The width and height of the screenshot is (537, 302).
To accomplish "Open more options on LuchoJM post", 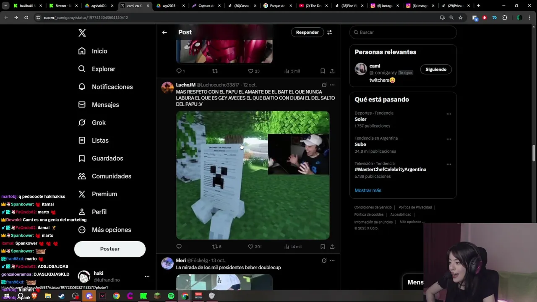I will coord(332,85).
